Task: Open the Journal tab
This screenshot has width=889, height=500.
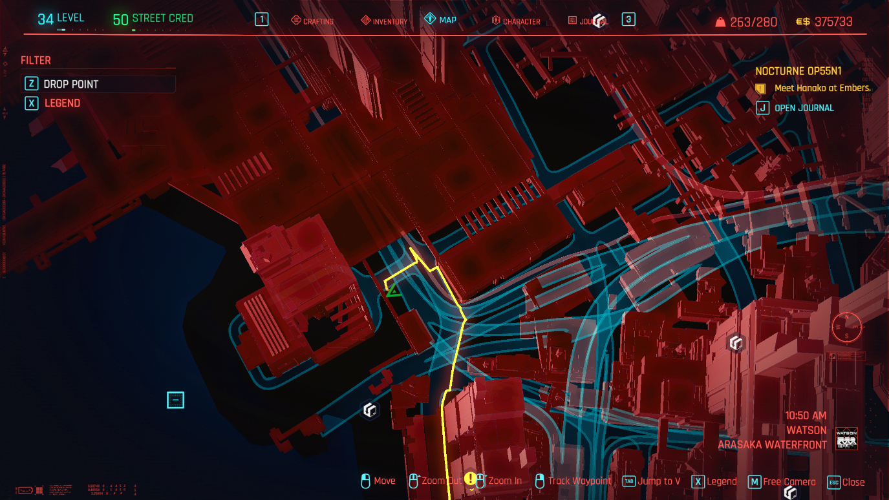Action: pos(587,21)
